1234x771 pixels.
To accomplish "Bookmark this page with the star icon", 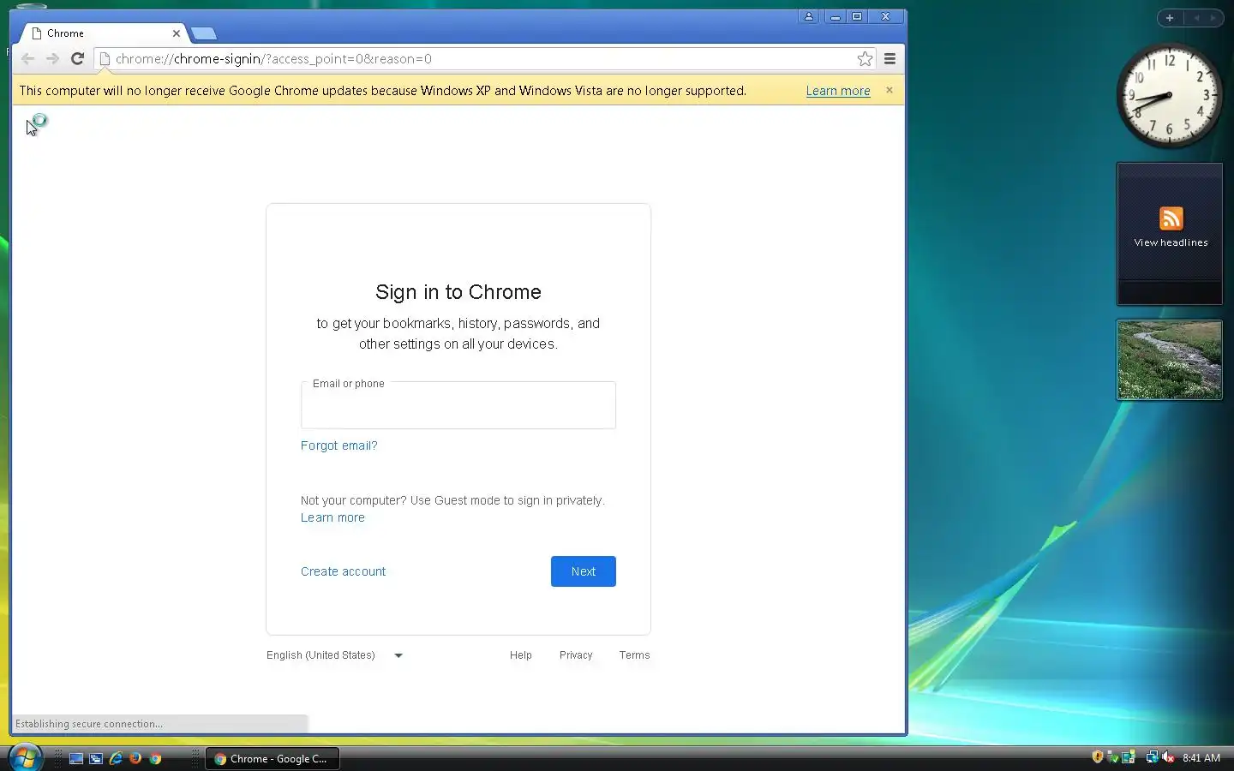I will tap(865, 58).
